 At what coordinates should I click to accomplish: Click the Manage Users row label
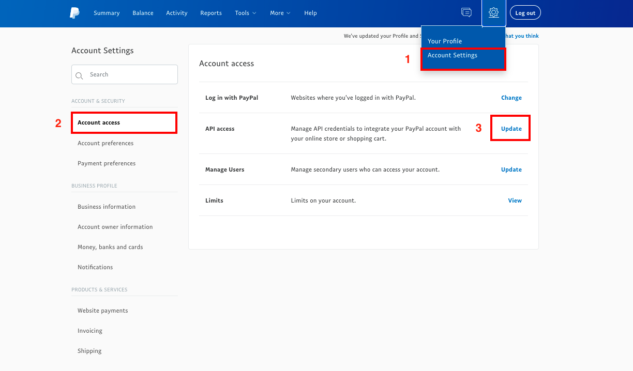225,169
